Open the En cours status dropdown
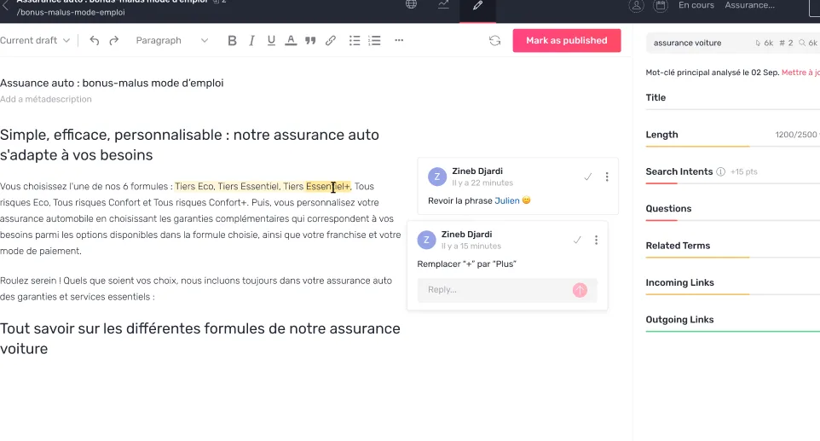The image size is (820, 441). tap(696, 5)
